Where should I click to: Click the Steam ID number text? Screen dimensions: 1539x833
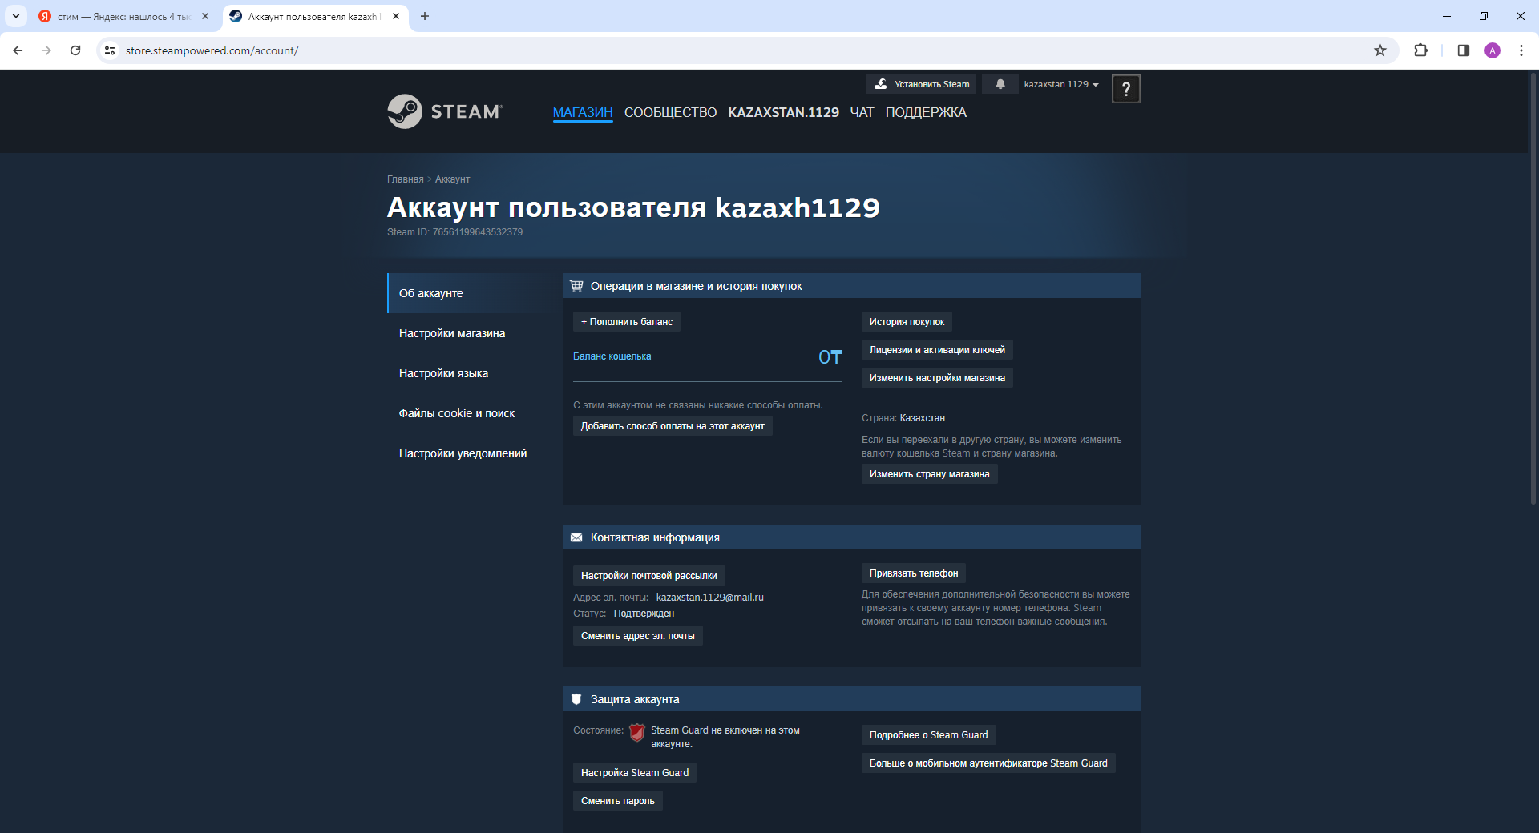click(x=478, y=232)
